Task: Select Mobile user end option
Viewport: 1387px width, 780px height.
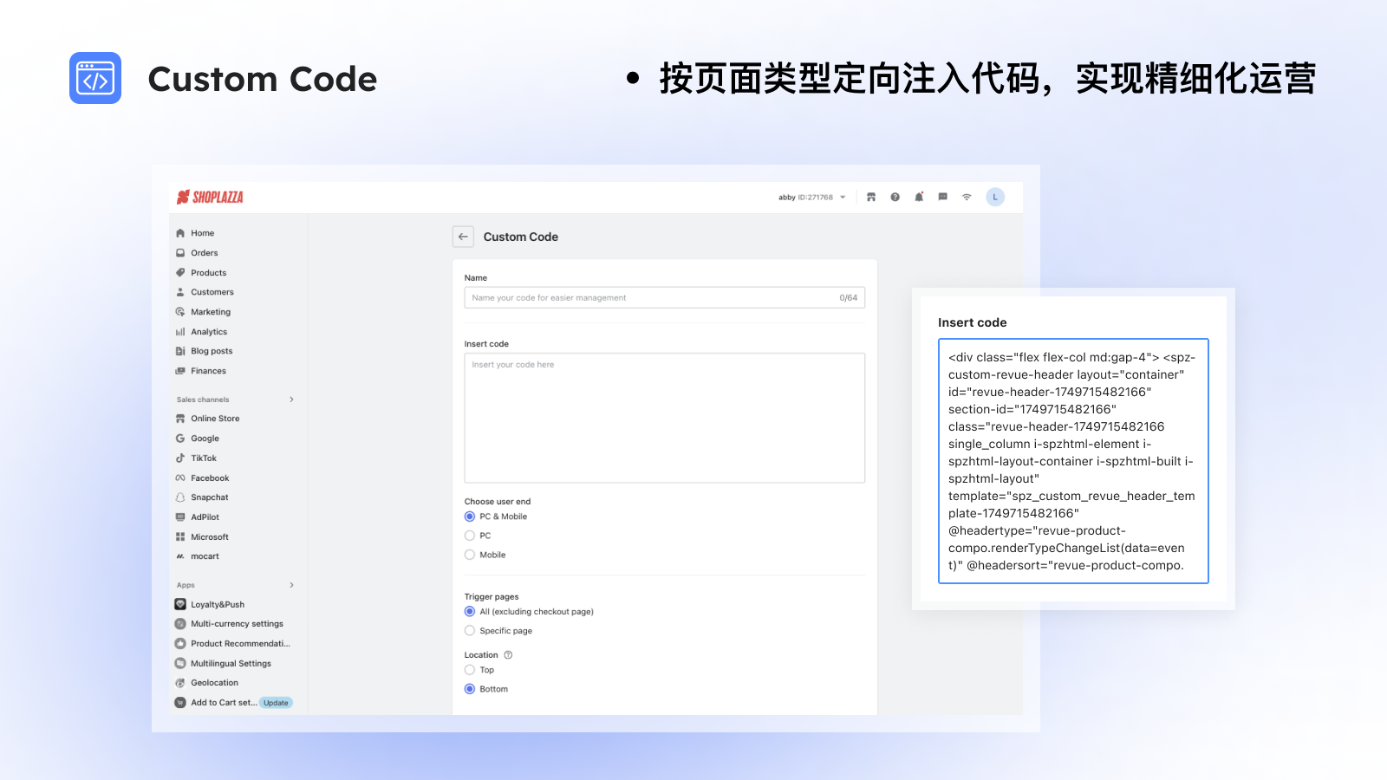Action: click(470, 555)
